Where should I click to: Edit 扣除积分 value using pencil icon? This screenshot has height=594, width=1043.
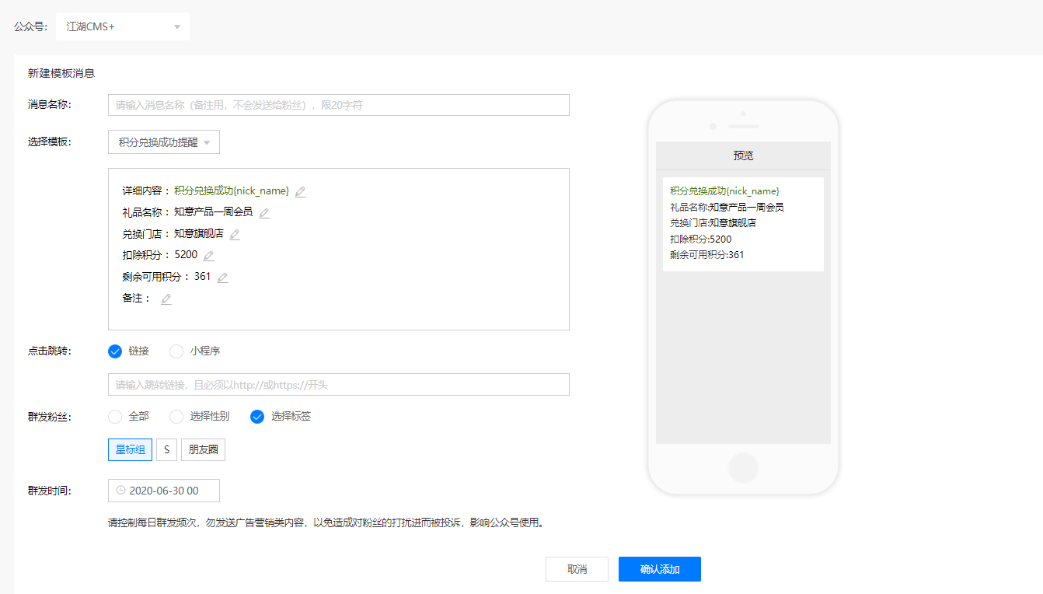point(208,256)
